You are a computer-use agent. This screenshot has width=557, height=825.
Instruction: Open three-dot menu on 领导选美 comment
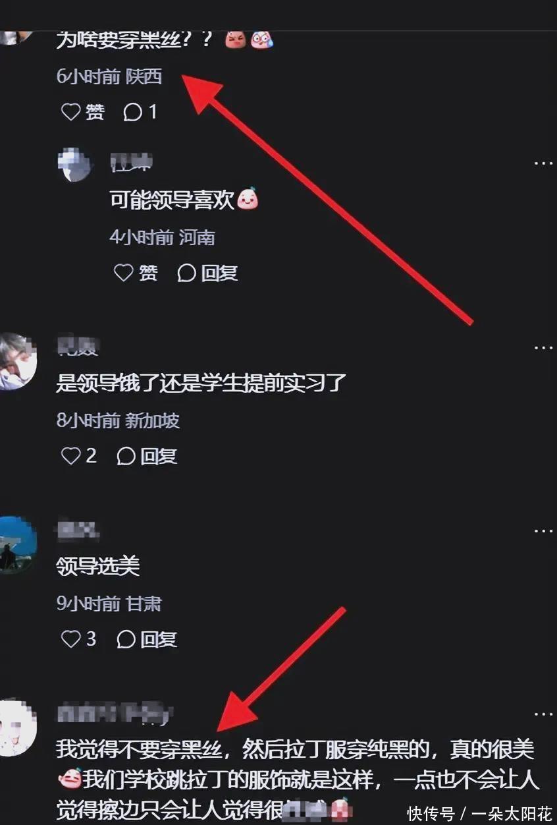pyautogui.click(x=543, y=530)
